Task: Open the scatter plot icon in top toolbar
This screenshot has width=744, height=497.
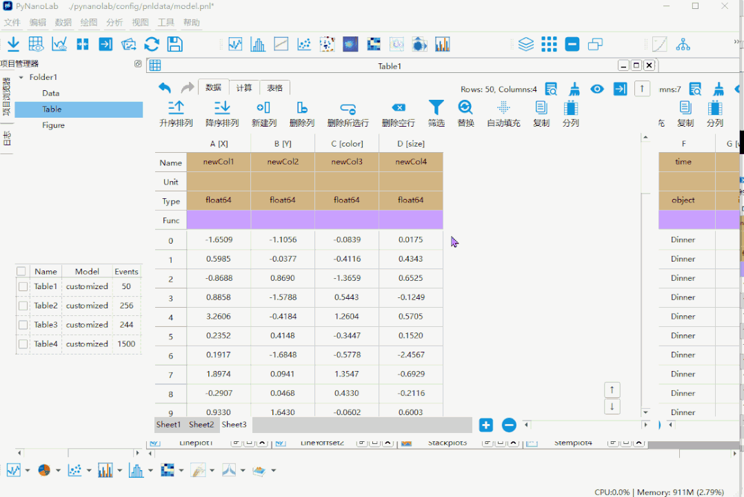Action: [x=304, y=44]
